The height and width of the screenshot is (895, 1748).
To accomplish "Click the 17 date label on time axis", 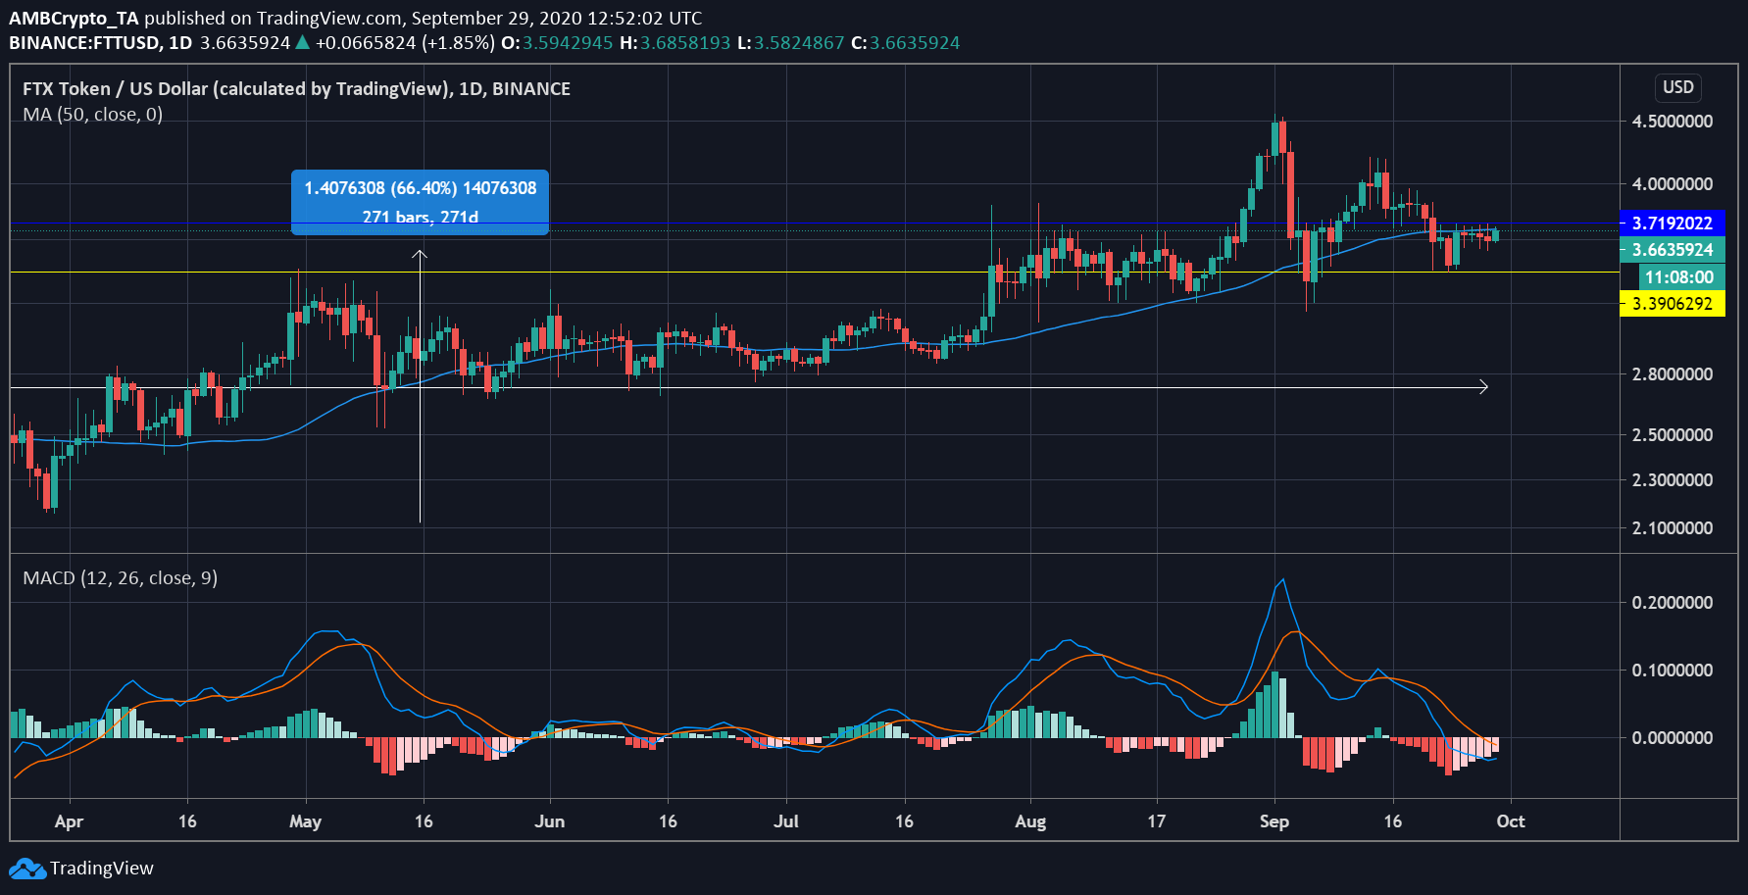I will click(1157, 821).
